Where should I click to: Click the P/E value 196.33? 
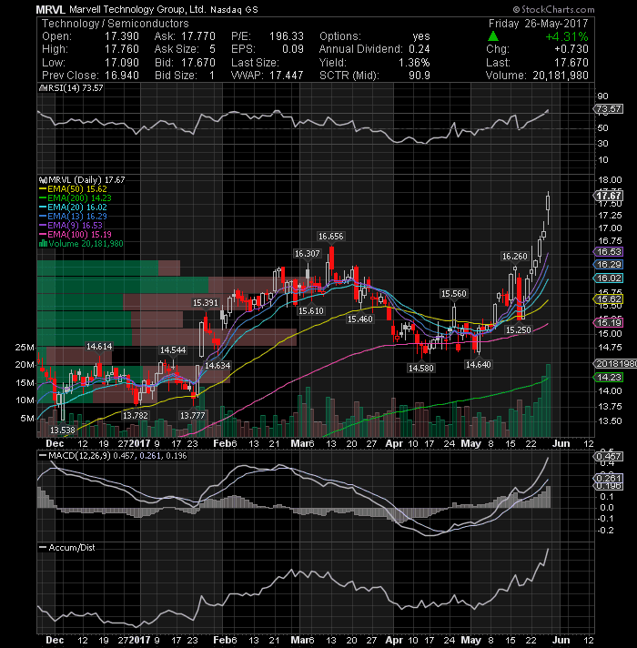pyautogui.click(x=287, y=36)
